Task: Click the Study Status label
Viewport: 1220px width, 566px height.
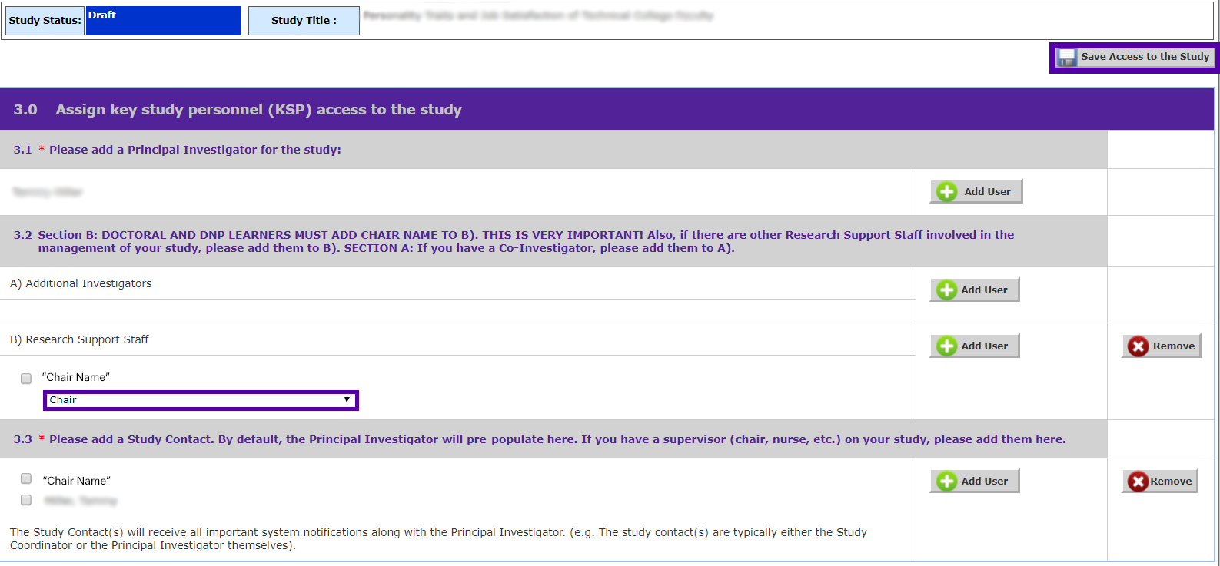Action: (45, 21)
